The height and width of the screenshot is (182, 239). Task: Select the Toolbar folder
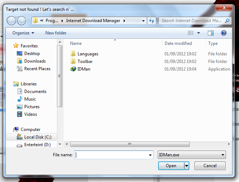pyautogui.click(x=85, y=62)
